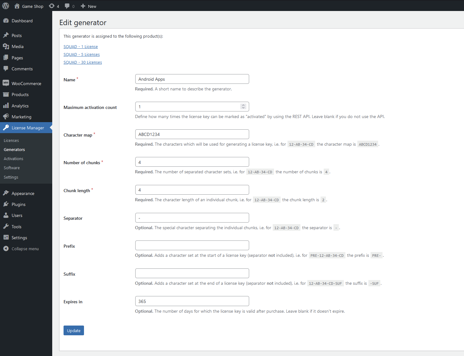This screenshot has width=464, height=356.
Task: Expand the Appearance menu section
Action: [22, 193]
